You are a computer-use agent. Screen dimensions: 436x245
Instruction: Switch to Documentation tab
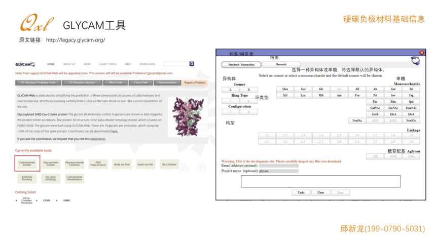click(167, 83)
